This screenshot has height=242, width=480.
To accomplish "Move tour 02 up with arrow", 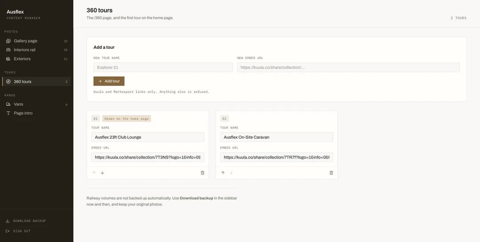I will [x=223, y=173].
